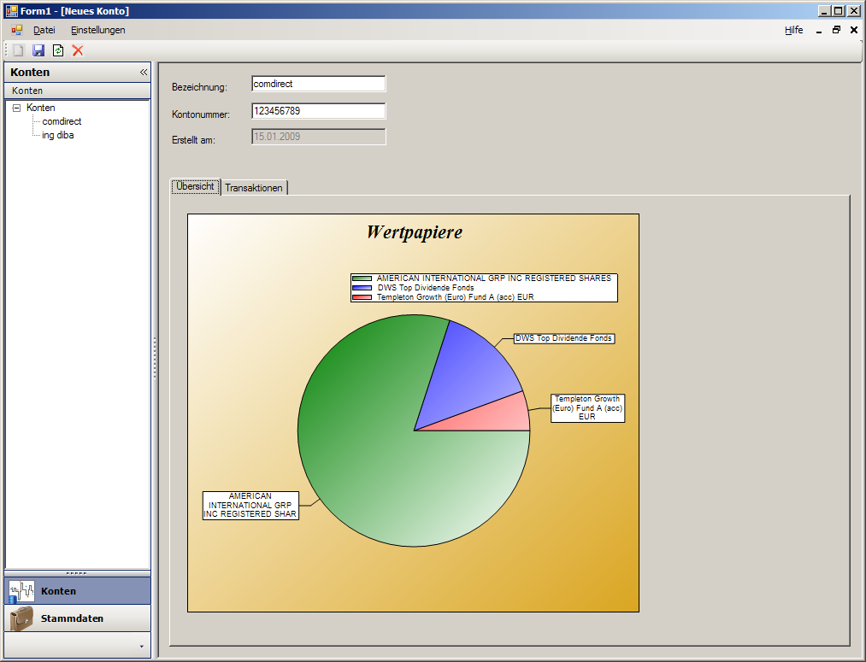Click the chart icon on Konten navigation button
The image size is (866, 662).
pos(21,591)
